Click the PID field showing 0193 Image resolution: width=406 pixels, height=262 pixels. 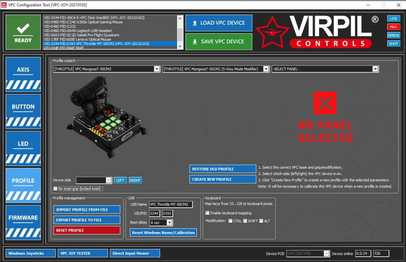167,213
